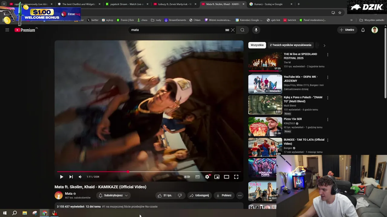Open options for Kękę x Pono x Paluch
387x217 pixels.
(x=328, y=98)
